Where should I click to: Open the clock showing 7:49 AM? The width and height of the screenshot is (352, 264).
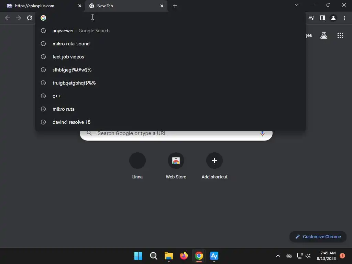pos(326,256)
